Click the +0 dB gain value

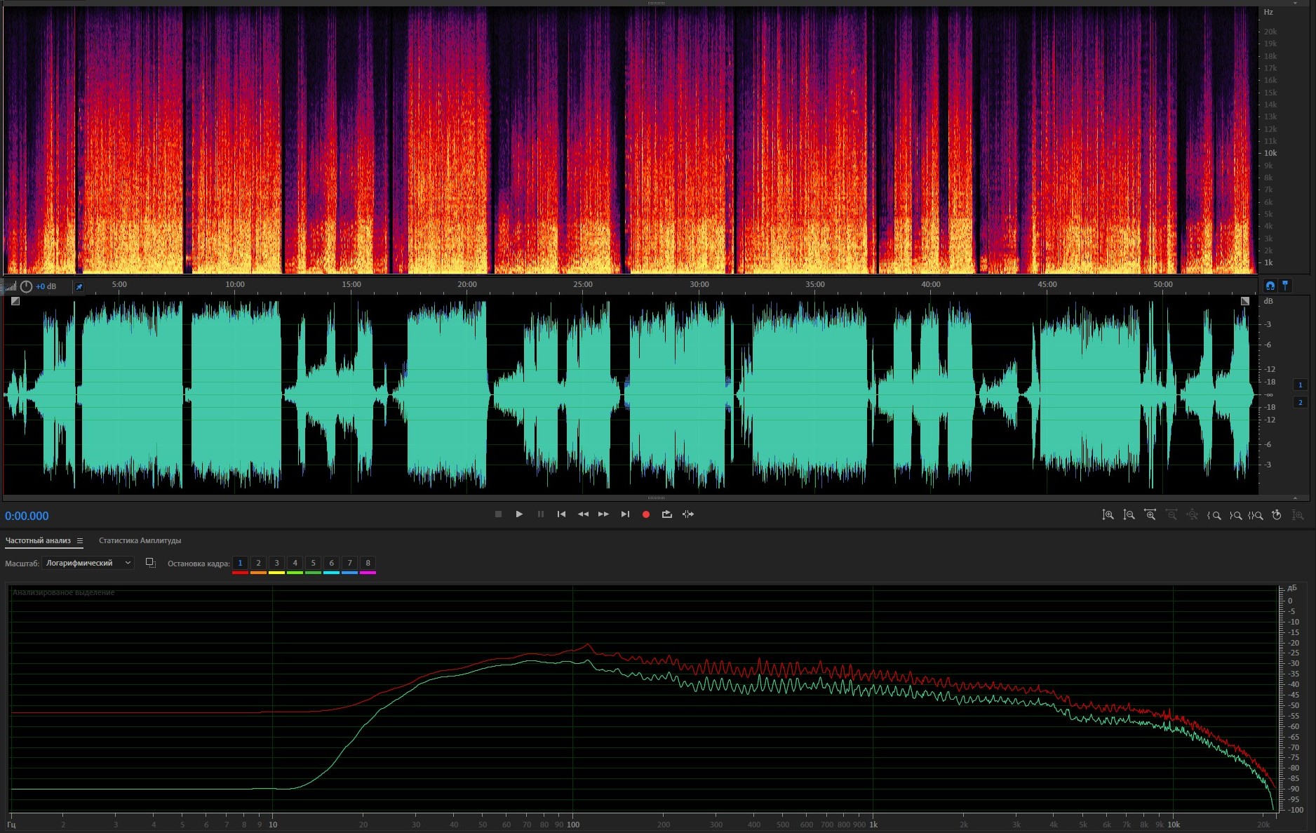pos(46,286)
